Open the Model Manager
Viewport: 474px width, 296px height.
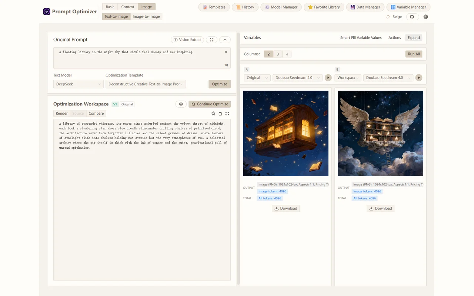pos(281,7)
